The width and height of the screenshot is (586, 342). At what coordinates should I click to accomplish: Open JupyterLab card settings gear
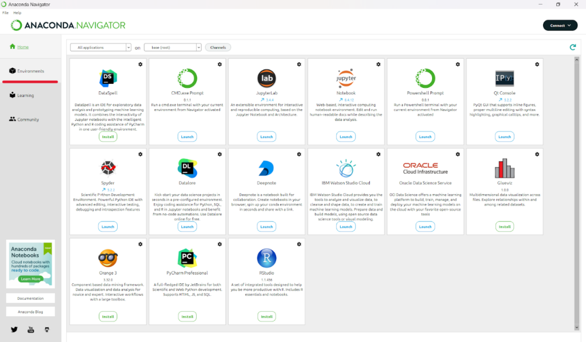pyautogui.click(x=299, y=64)
